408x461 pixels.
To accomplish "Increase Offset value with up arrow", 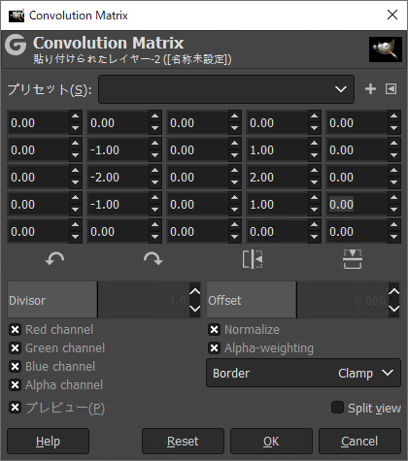I will coord(393,291).
